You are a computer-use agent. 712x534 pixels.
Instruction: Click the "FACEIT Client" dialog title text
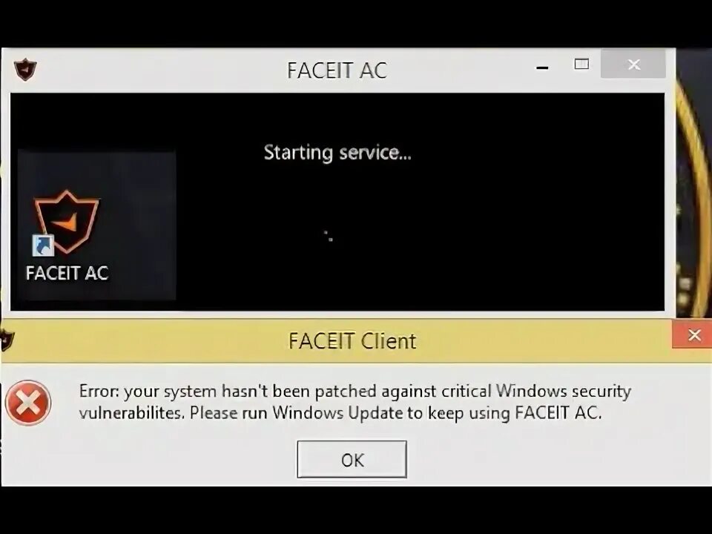[352, 340]
